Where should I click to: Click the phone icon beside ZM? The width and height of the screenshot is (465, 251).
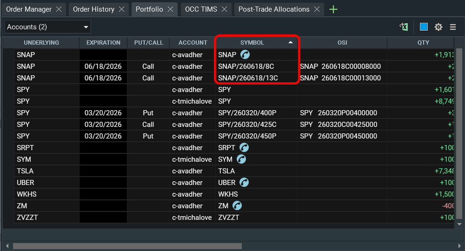[237, 206]
